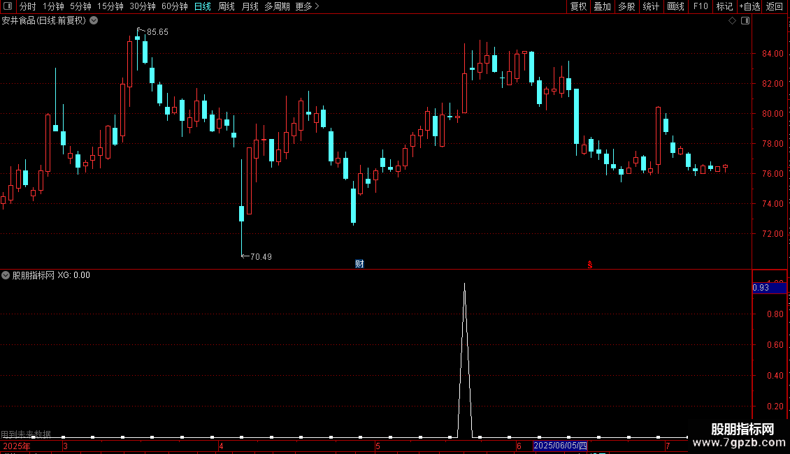Add stock via +自选 button
790x454 pixels.
[x=749, y=6]
